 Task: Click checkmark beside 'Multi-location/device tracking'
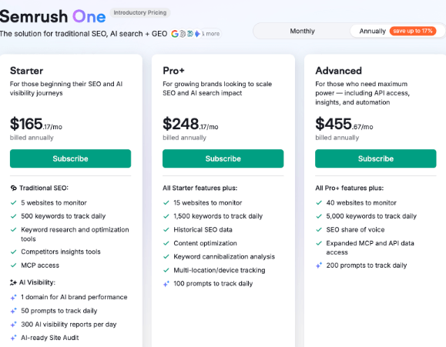click(166, 270)
